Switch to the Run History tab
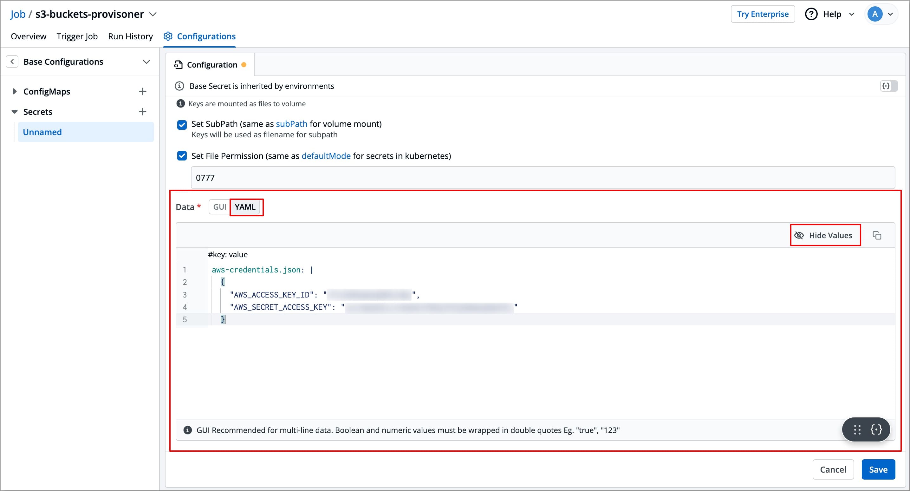910x491 pixels. (x=130, y=36)
